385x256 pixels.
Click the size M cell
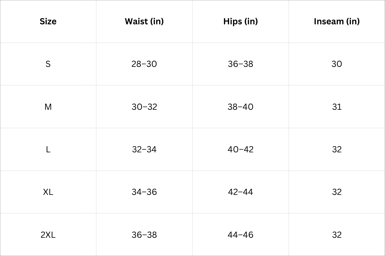coord(48,107)
